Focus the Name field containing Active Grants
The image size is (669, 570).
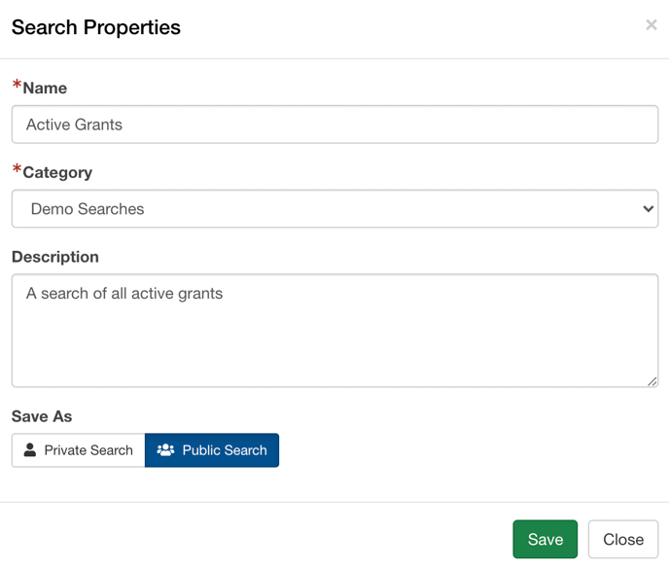pyautogui.click(x=334, y=125)
